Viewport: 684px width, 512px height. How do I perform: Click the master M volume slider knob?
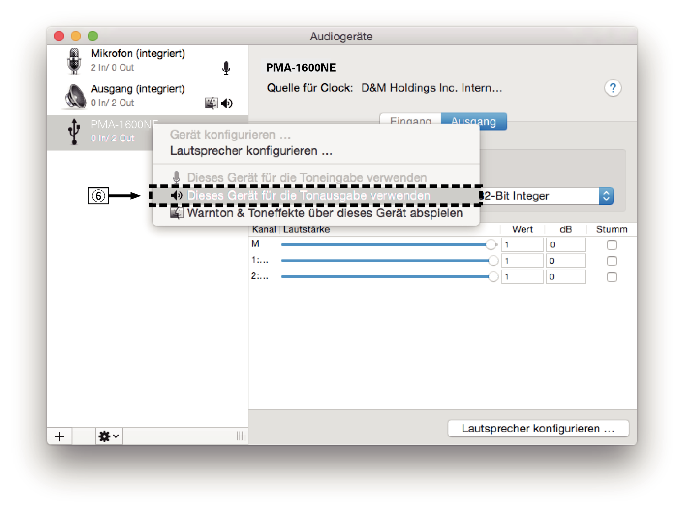coord(490,245)
